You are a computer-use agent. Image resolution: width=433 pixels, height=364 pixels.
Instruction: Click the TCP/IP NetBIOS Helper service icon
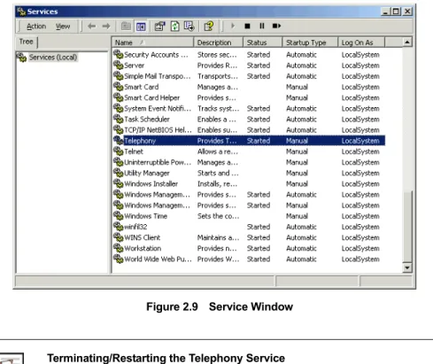click(119, 130)
